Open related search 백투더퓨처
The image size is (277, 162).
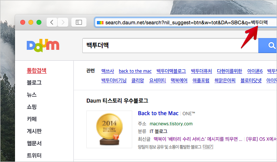(x=202, y=71)
